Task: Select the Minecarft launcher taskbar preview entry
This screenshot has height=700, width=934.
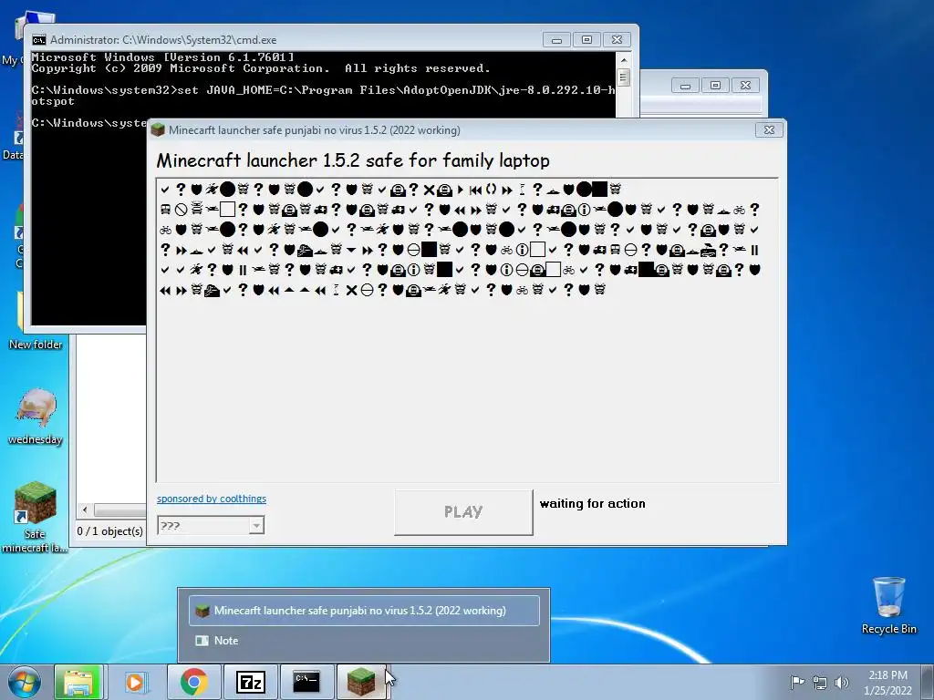Action: [365, 610]
